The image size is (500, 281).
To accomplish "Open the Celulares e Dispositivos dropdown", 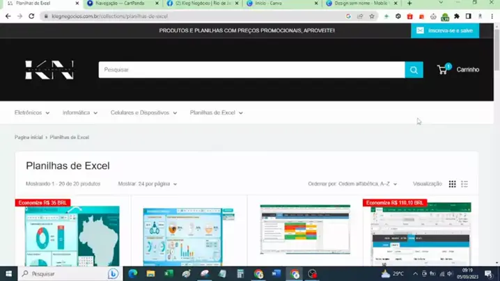I will coord(143,113).
